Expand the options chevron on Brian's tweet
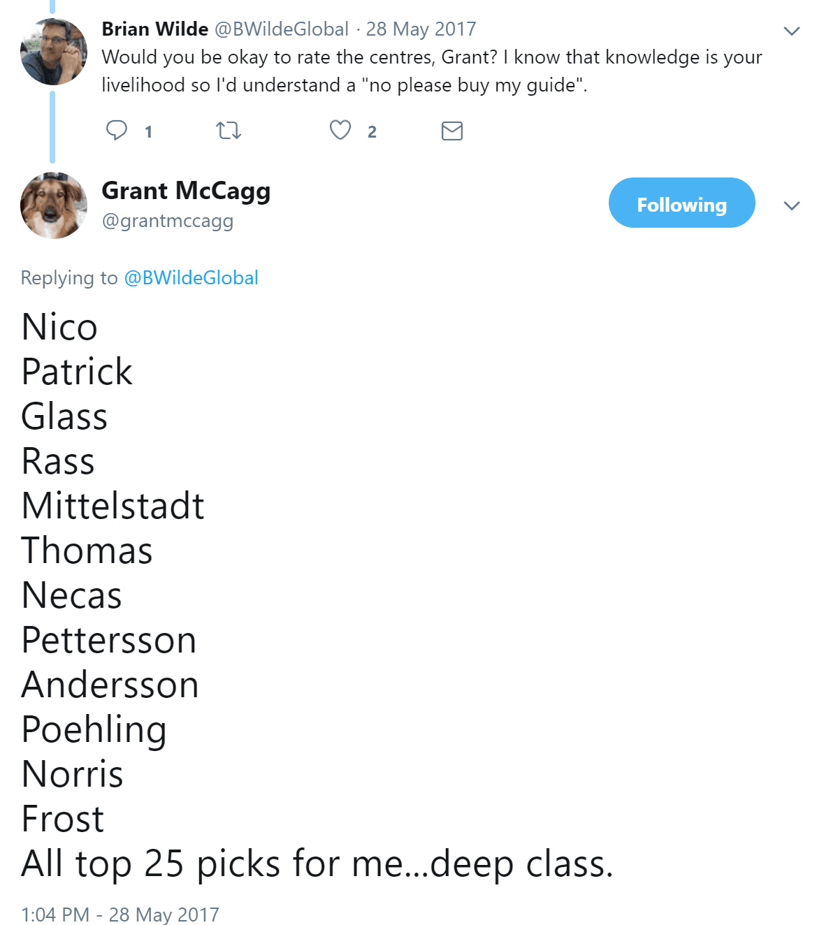This screenshot has width=817, height=925. 791,31
